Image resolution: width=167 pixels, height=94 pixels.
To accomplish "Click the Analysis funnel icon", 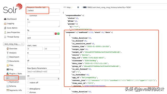I will 8,53.
